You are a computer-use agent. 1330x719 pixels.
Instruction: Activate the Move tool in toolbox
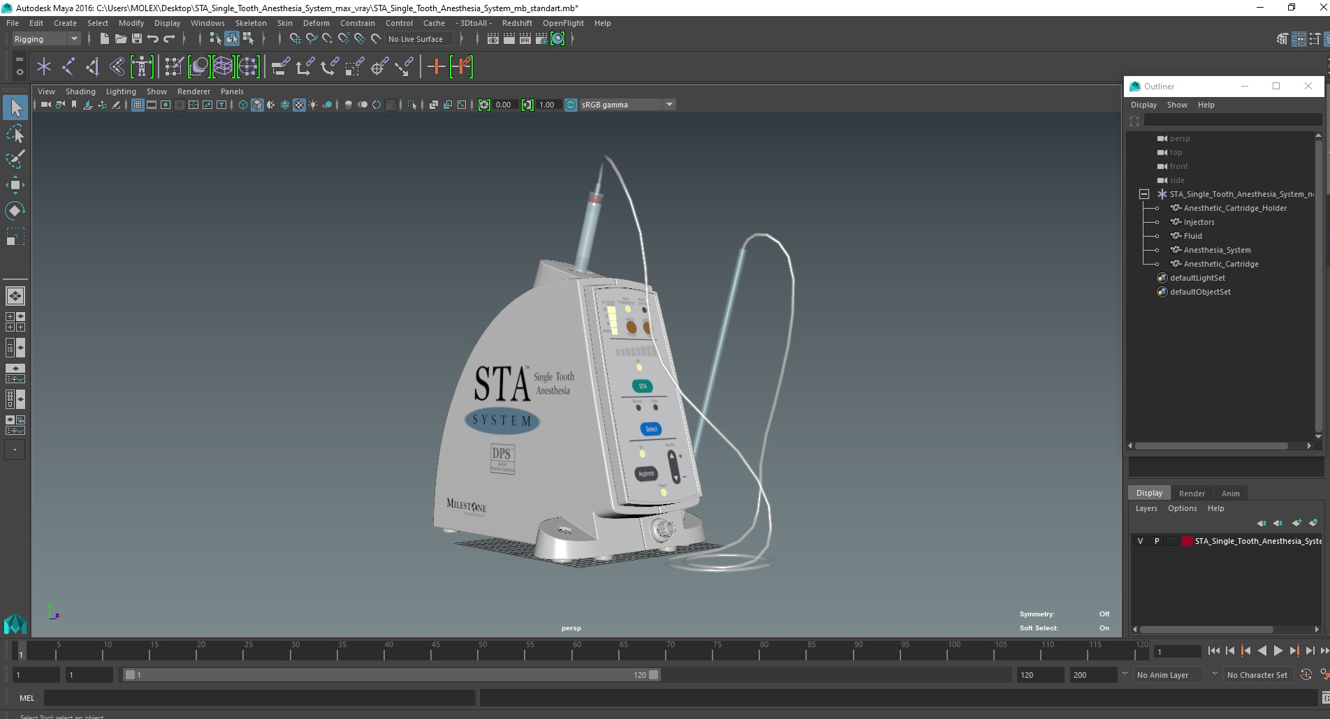15,185
